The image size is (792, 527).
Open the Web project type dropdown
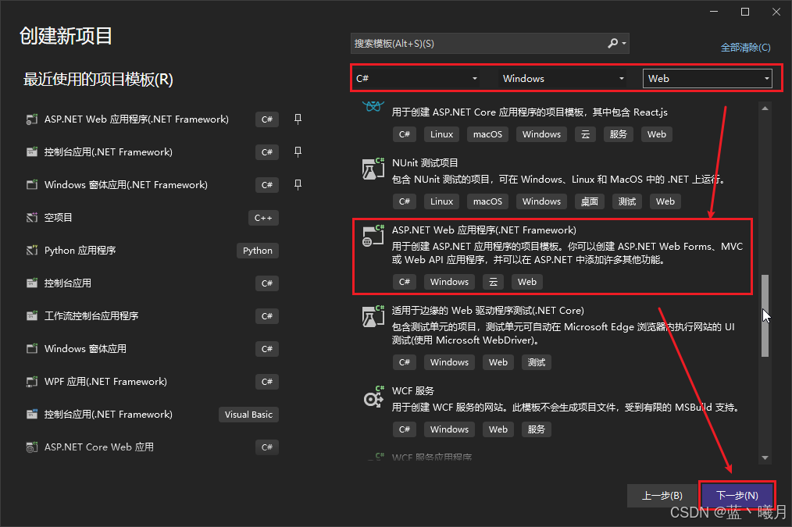pyautogui.click(x=707, y=78)
